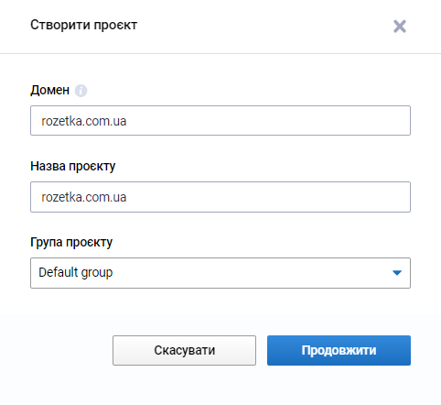Click the Назва проєкту label text
This screenshot has width=441, height=405.
[x=73, y=167]
